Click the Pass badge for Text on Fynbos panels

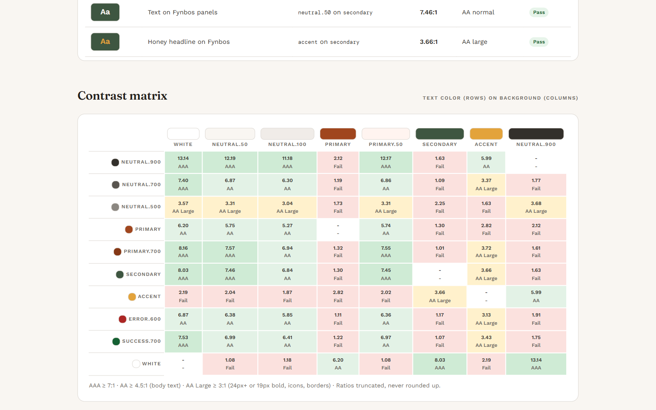click(539, 12)
